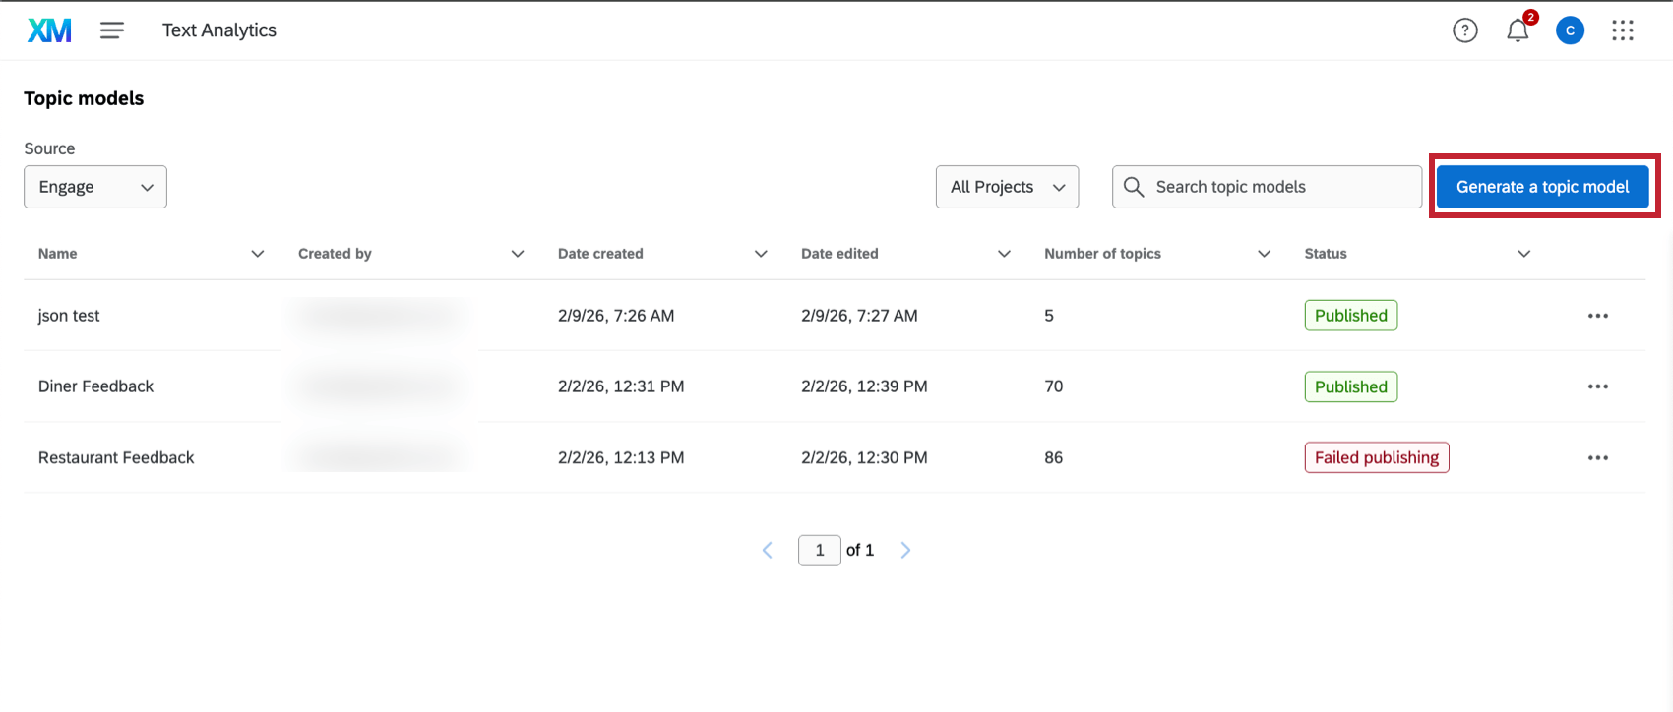Expand the Status column chevron
Viewport: 1673px width, 712px height.
1523,254
